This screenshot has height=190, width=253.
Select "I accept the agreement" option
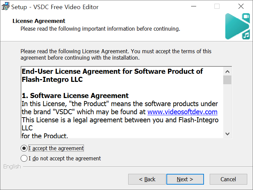pos(24,148)
